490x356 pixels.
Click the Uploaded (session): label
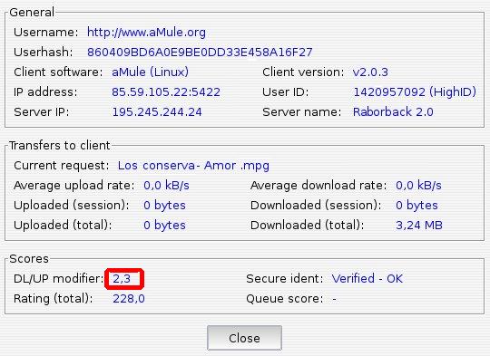(x=72, y=206)
